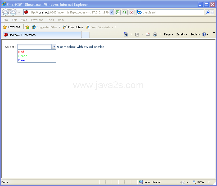This screenshot has height=186, width=217.
Task: Open the Help menu
Action: 61,20
